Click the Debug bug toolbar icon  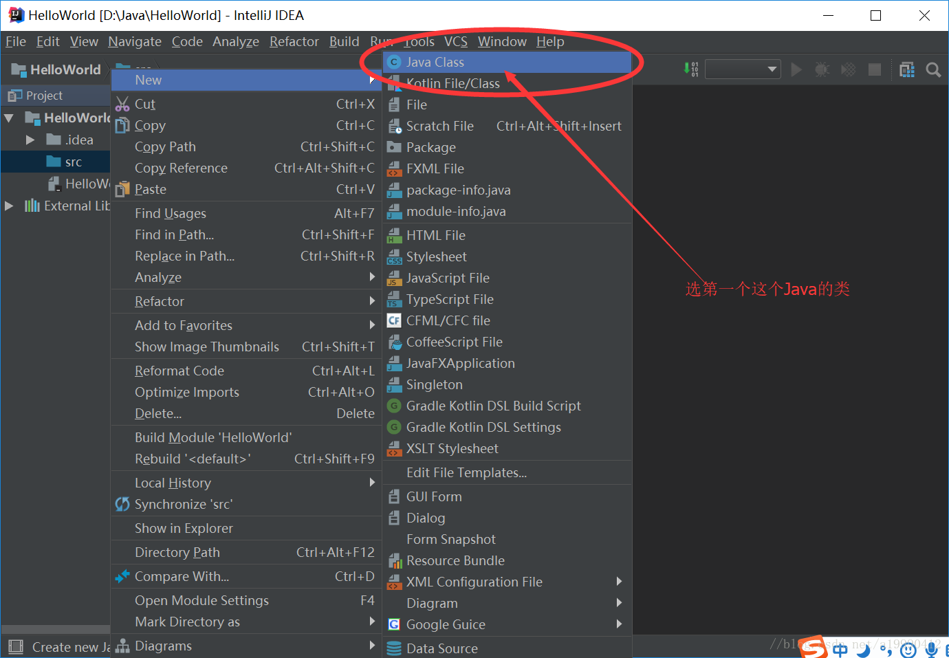coord(822,69)
